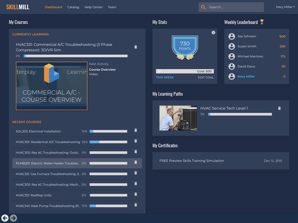Click the My Stats info icon
The height and width of the screenshot is (223, 298).
tap(213, 33)
